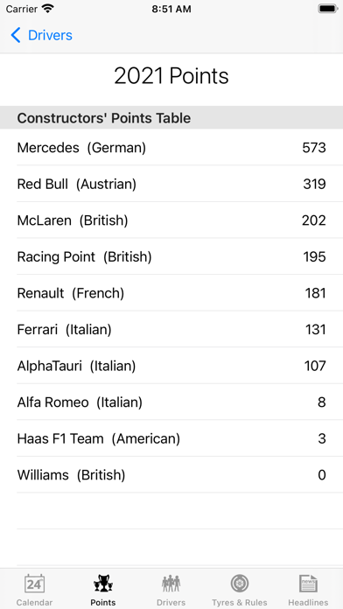Switch to the Tyres & Rules tab label
343x609 pixels.
(x=240, y=602)
